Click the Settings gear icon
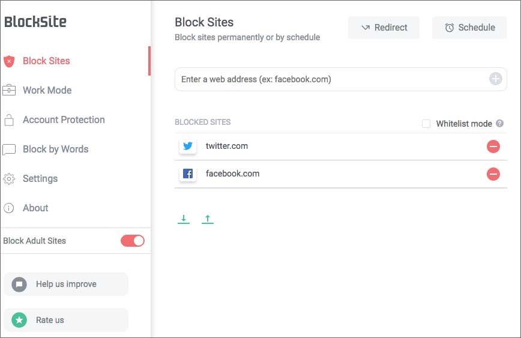This screenshot has width=521, height=338. click(x=9, y=179)
